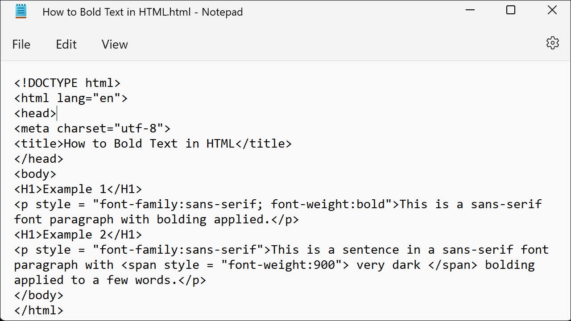
Task: Click the opening <body> tag line
Action: click(35, 174)
